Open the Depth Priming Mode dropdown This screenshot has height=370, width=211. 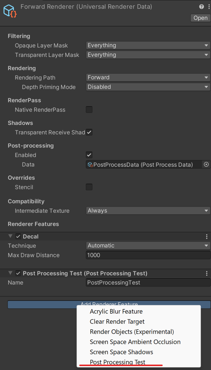pyautogui.click(x=148, y=87)
